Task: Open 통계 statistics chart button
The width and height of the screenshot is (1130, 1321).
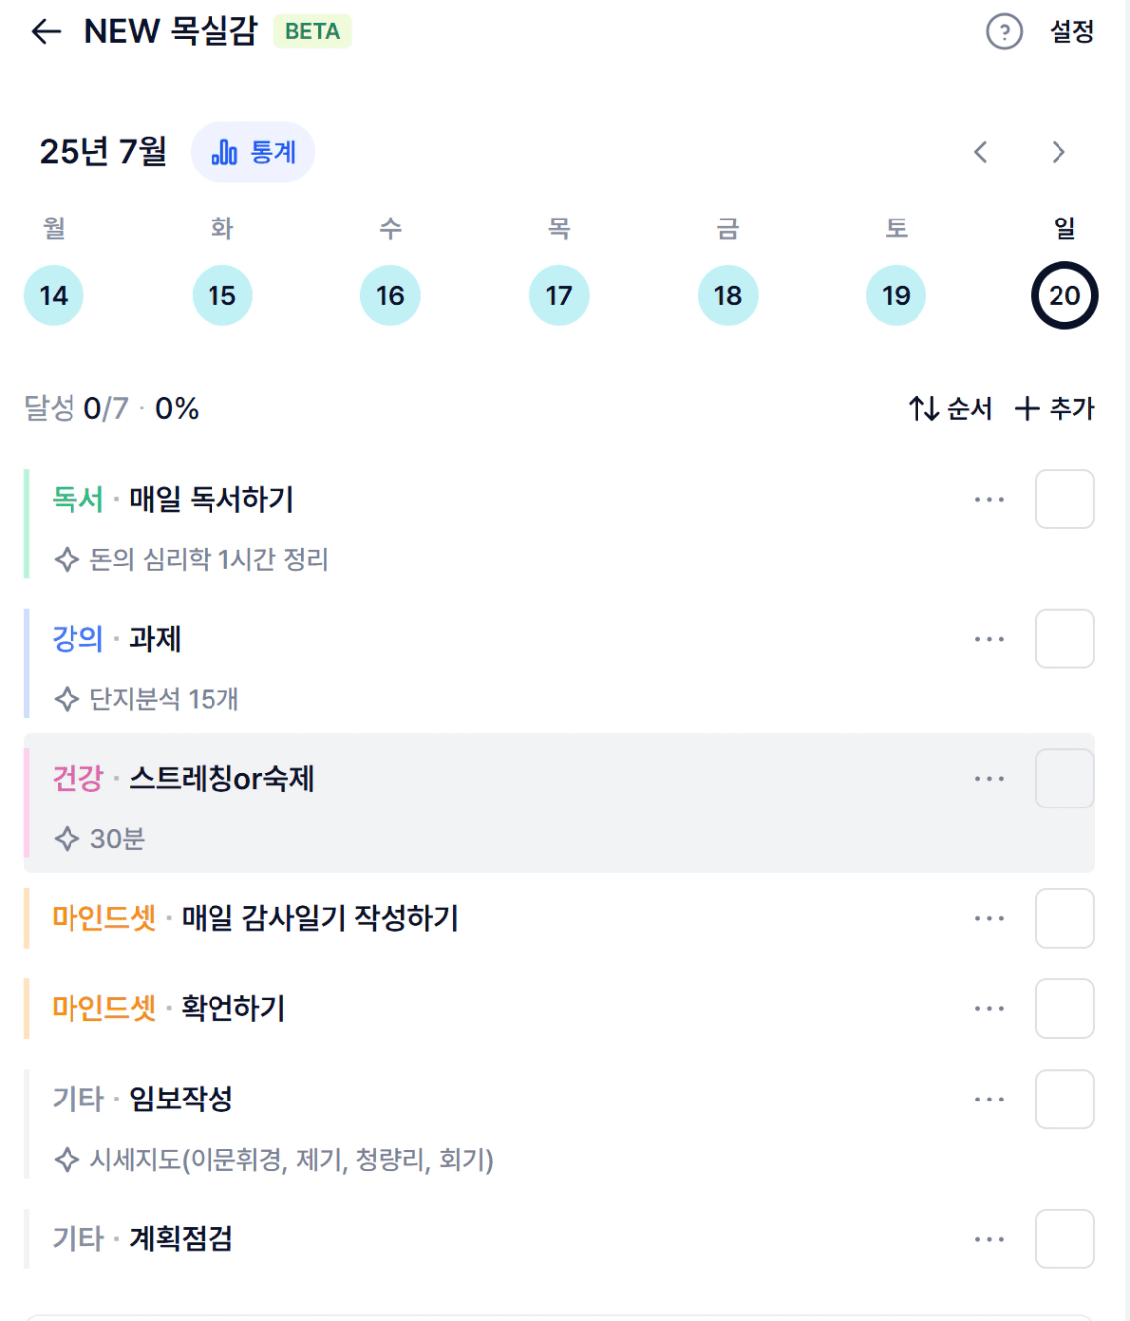Action: pos(253,152)
